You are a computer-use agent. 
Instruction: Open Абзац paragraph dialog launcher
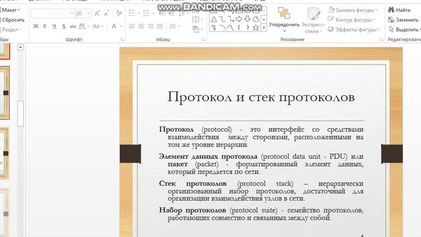(x=203, y=39)
